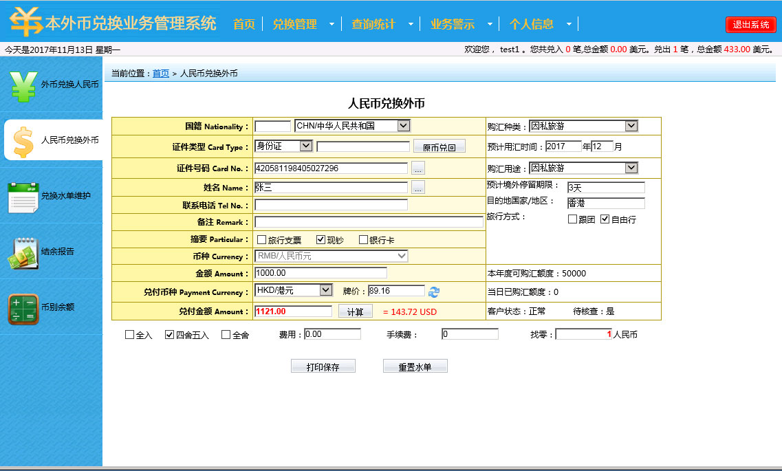Click the Name field 张三

pyautogui.click(x=331, y=188)
